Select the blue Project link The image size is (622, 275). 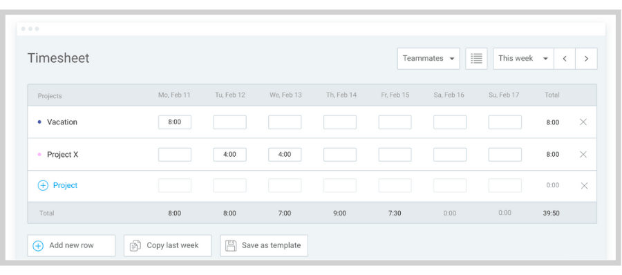pos(66,185)
